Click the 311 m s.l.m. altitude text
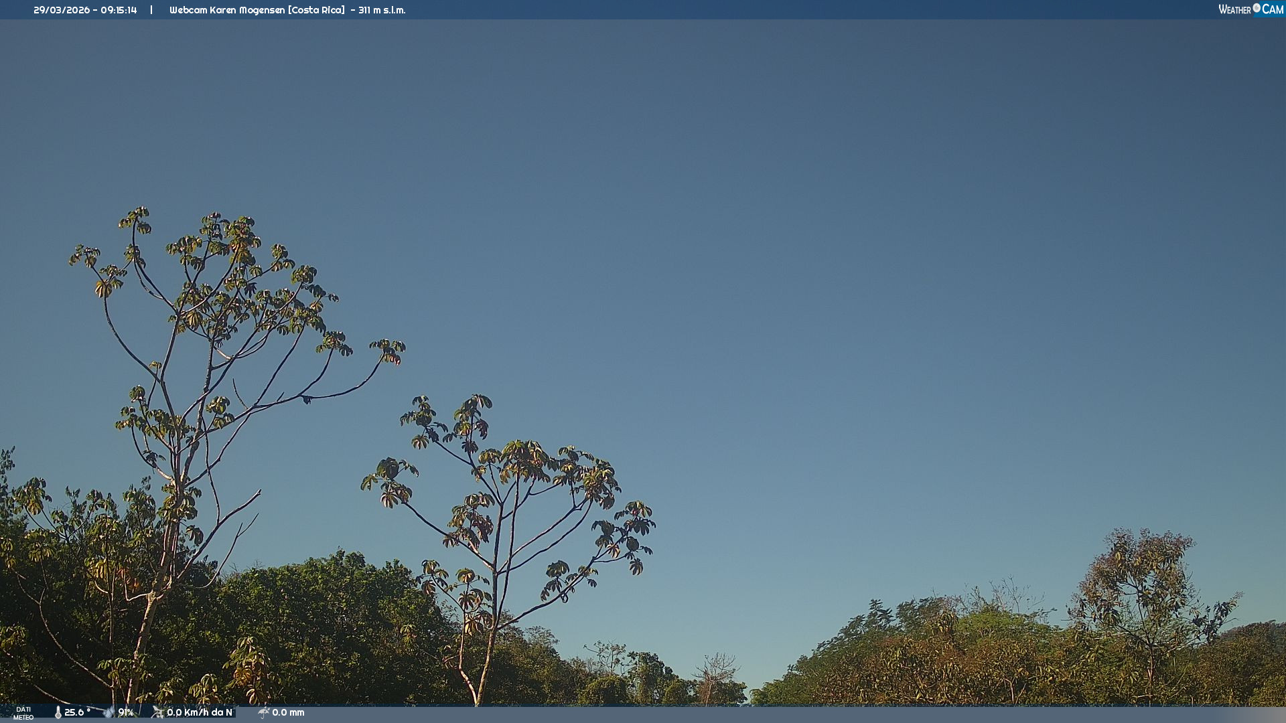 (382, 10)
